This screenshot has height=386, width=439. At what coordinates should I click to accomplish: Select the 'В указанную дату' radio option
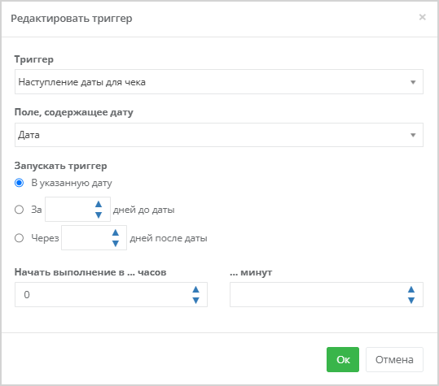pos(19,183)
